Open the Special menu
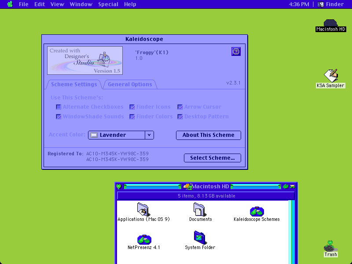This screenshot has height=264, width=352. click(108, 4)
